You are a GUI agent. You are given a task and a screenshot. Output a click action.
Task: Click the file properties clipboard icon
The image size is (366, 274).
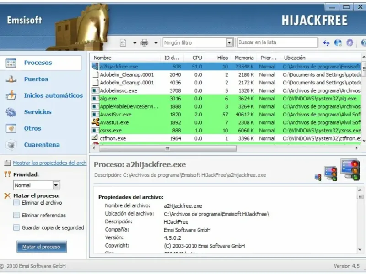7,163
